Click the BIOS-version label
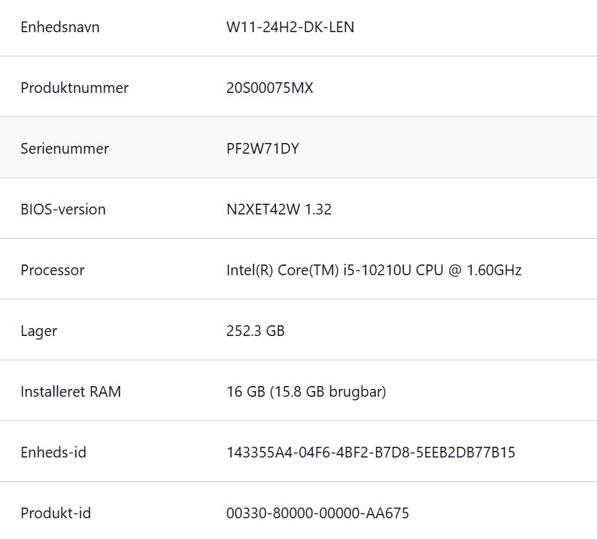This screenshot has height=539, width=597. click(x=63, y=209)
